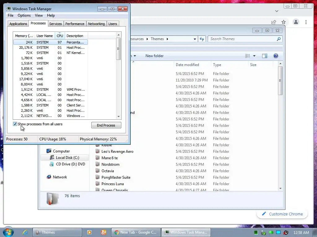Click Explorer file list scrollbar down arrow
The width and height of the screenshot is (317, 237).
coord(280,189)
